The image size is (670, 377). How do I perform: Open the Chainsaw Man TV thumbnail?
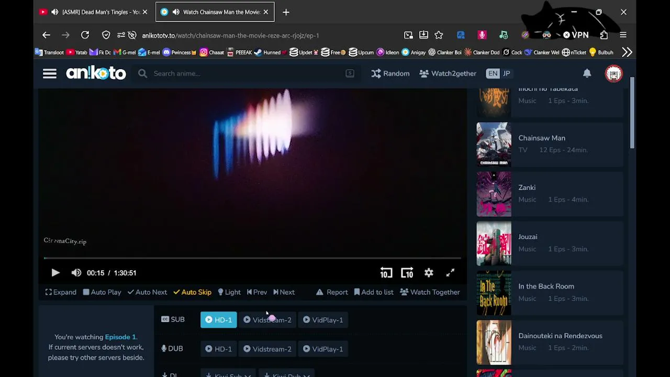494,144
